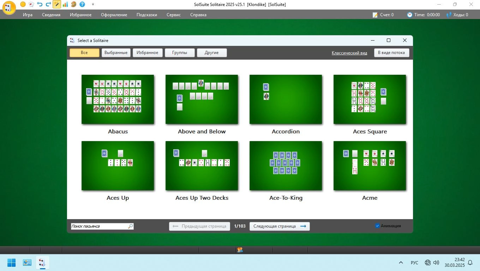Select the Все filter tab
Viewport: 480px width, 271px height.
coord(84,53)
